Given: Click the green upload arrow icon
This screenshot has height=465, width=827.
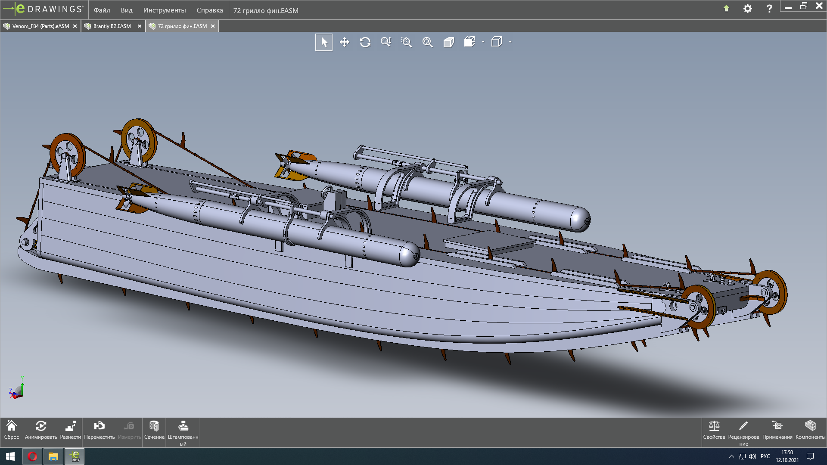Looking at the screenshot, I should click(x=726, y=9).
